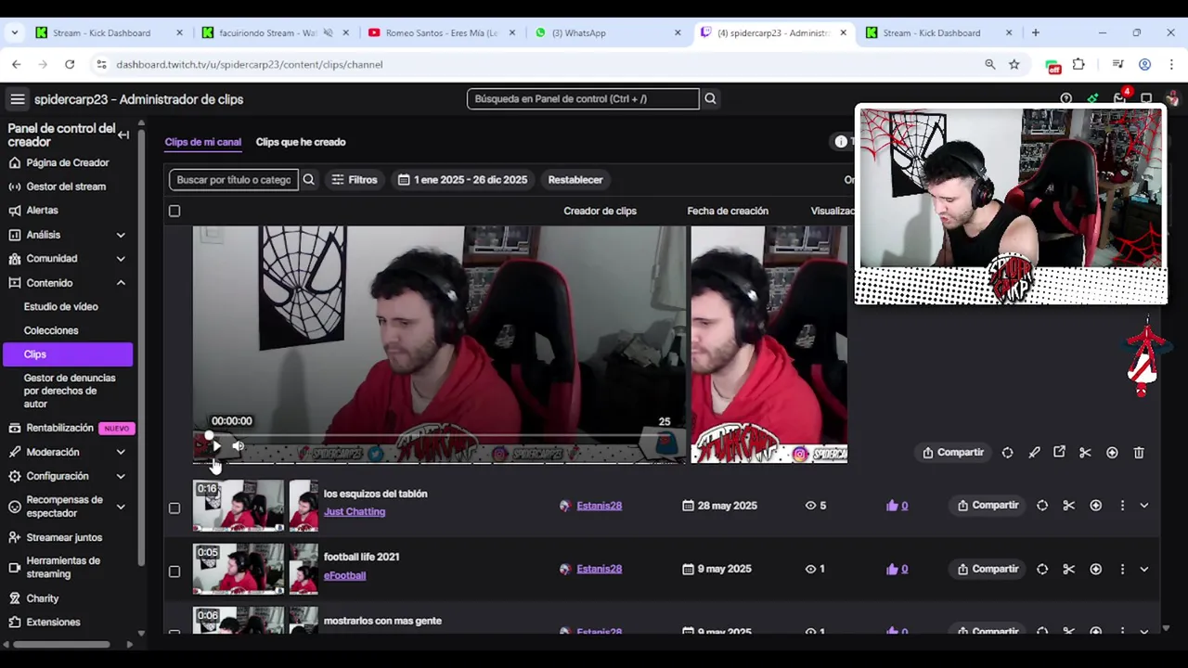Click like thumbs-up for los esquizos del tablón

pos(892,506)
